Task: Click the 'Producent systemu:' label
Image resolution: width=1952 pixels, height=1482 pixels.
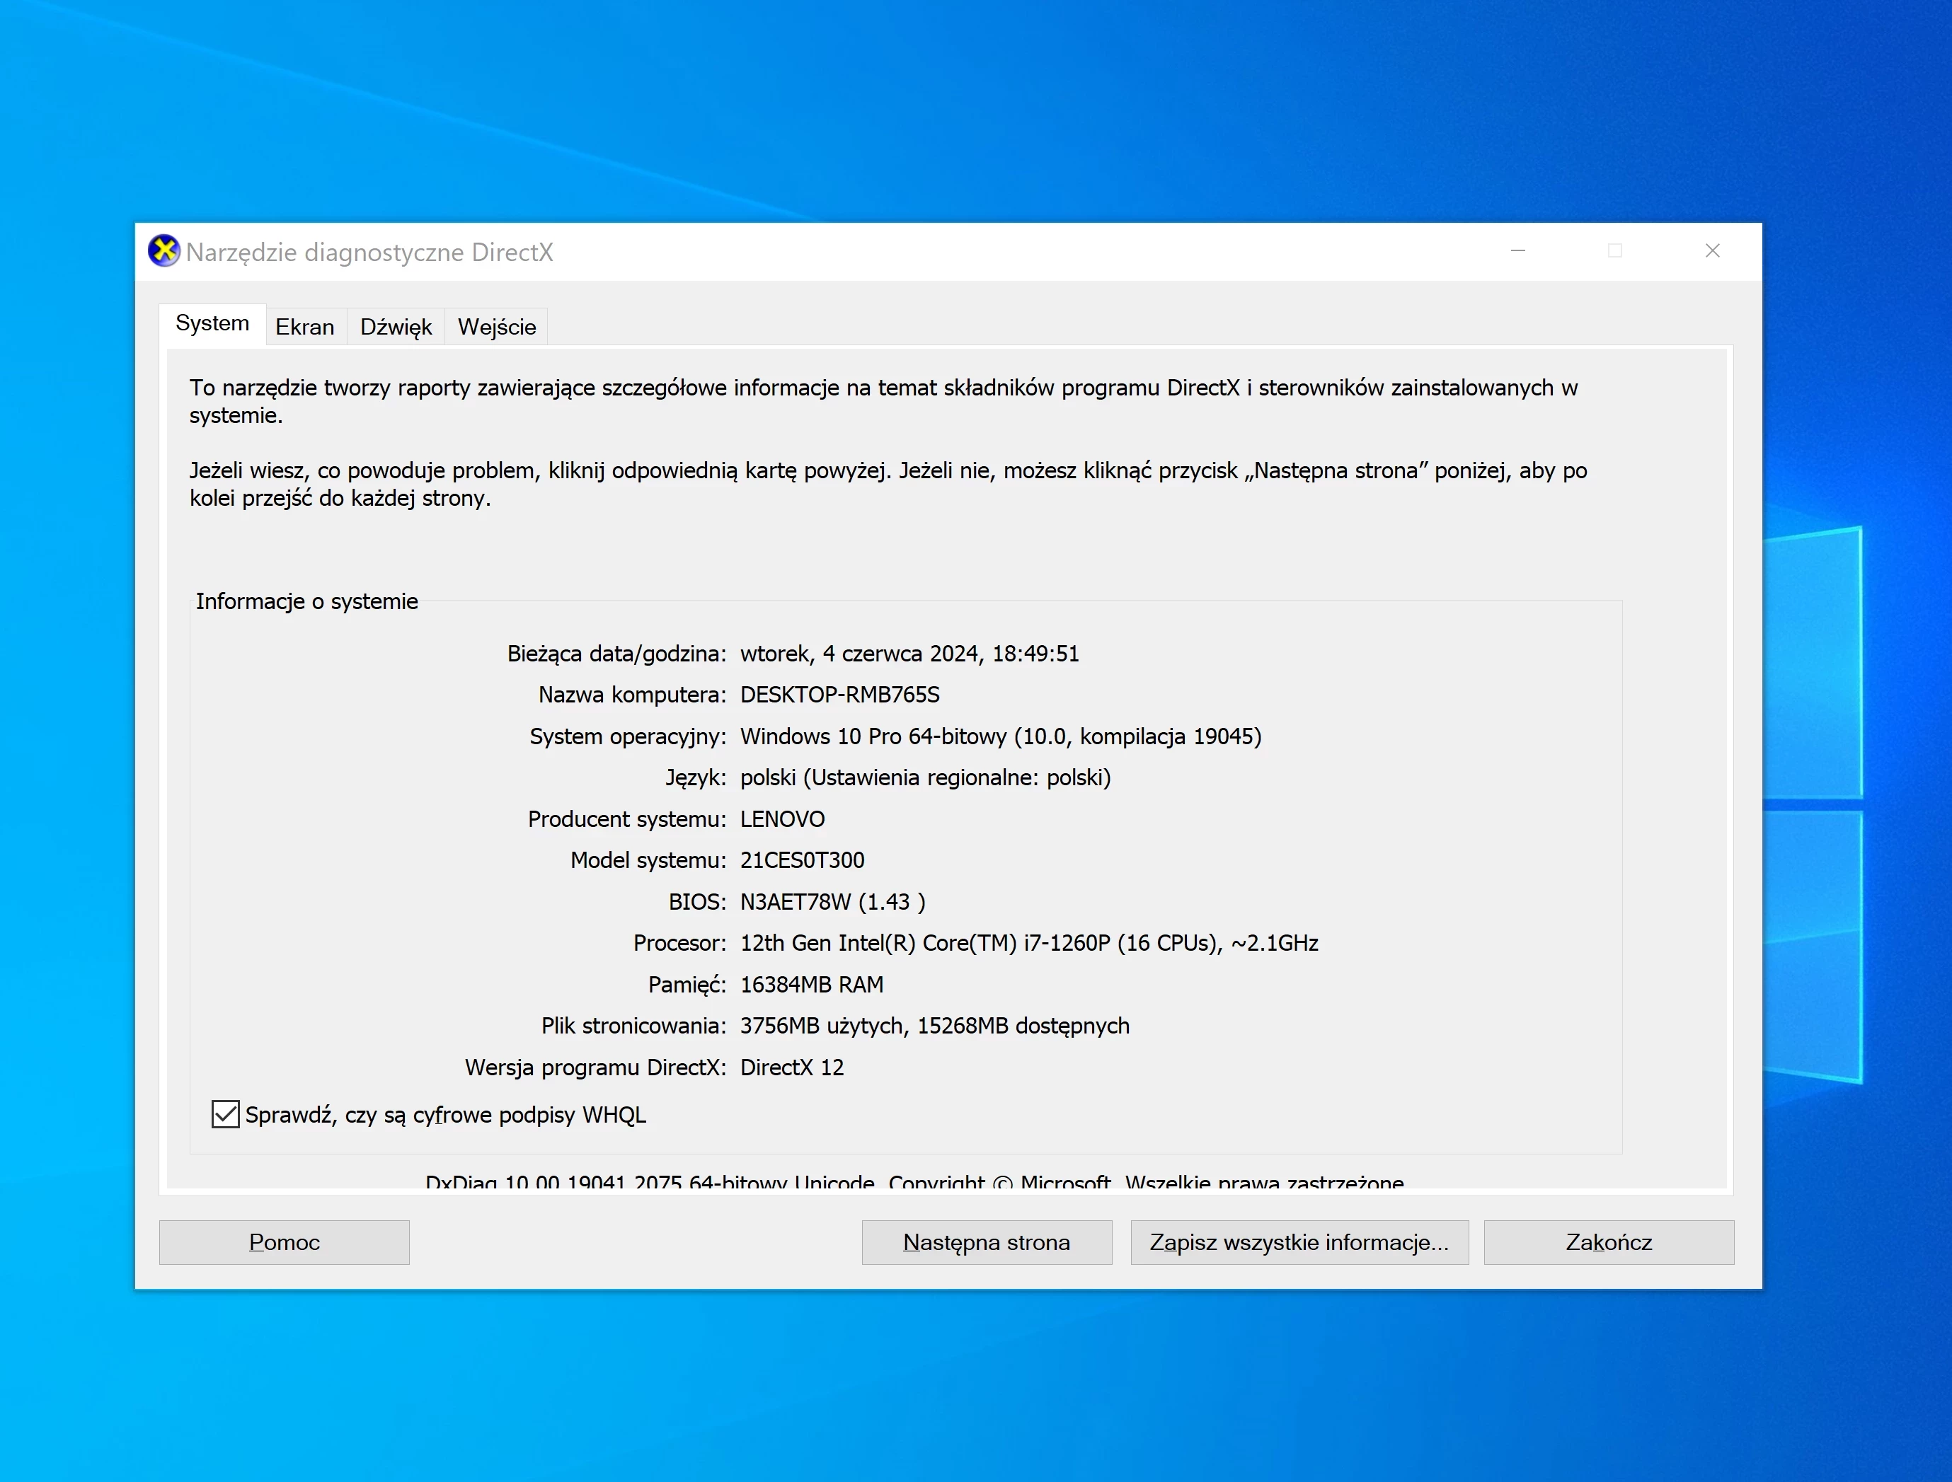Action: coord(626,819)
